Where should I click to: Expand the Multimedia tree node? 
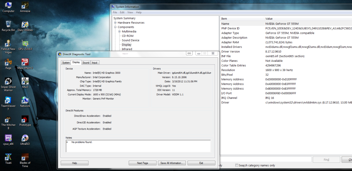pyautogui.click(x=120, y=31)
